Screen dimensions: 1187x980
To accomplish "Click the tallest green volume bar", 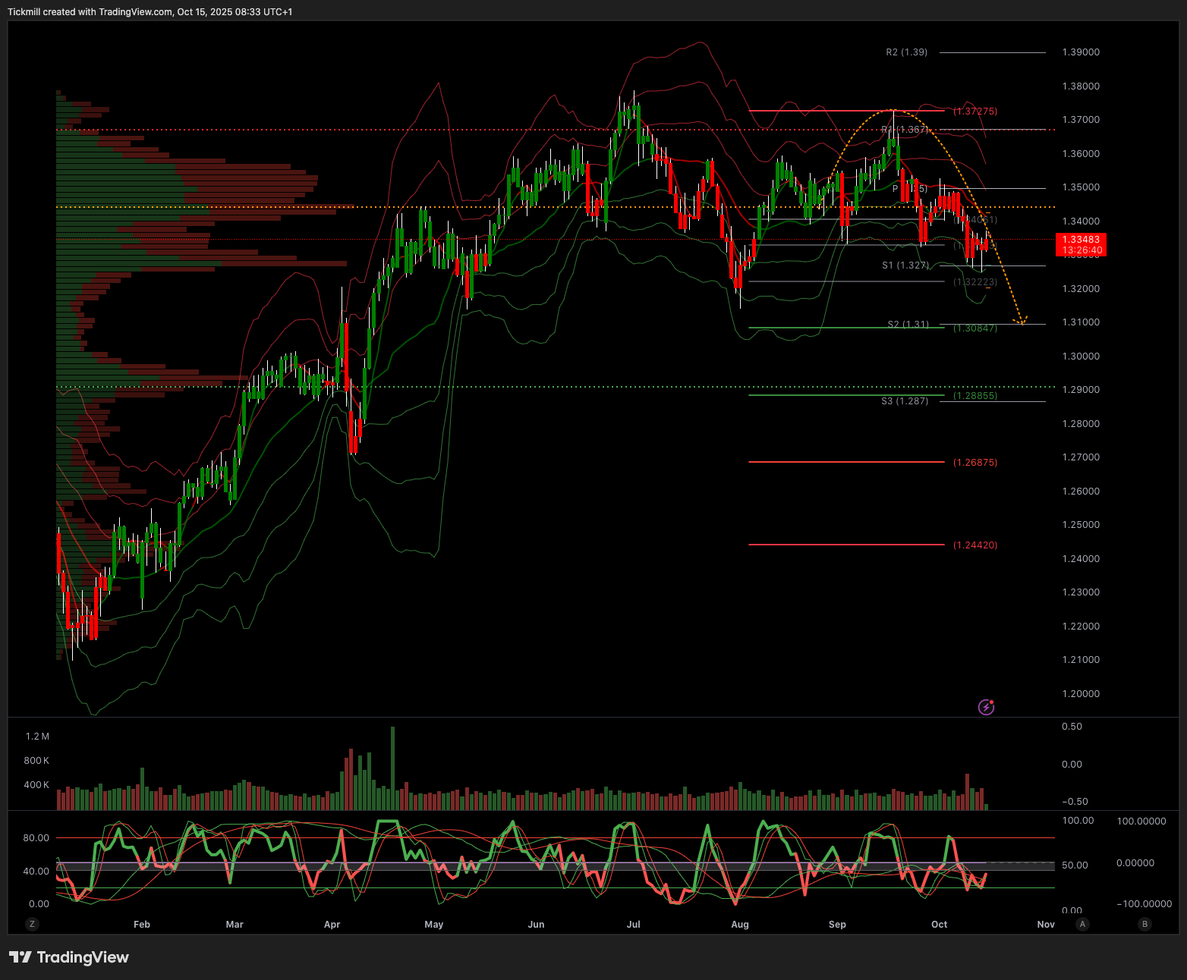I will tap(392, 768).
